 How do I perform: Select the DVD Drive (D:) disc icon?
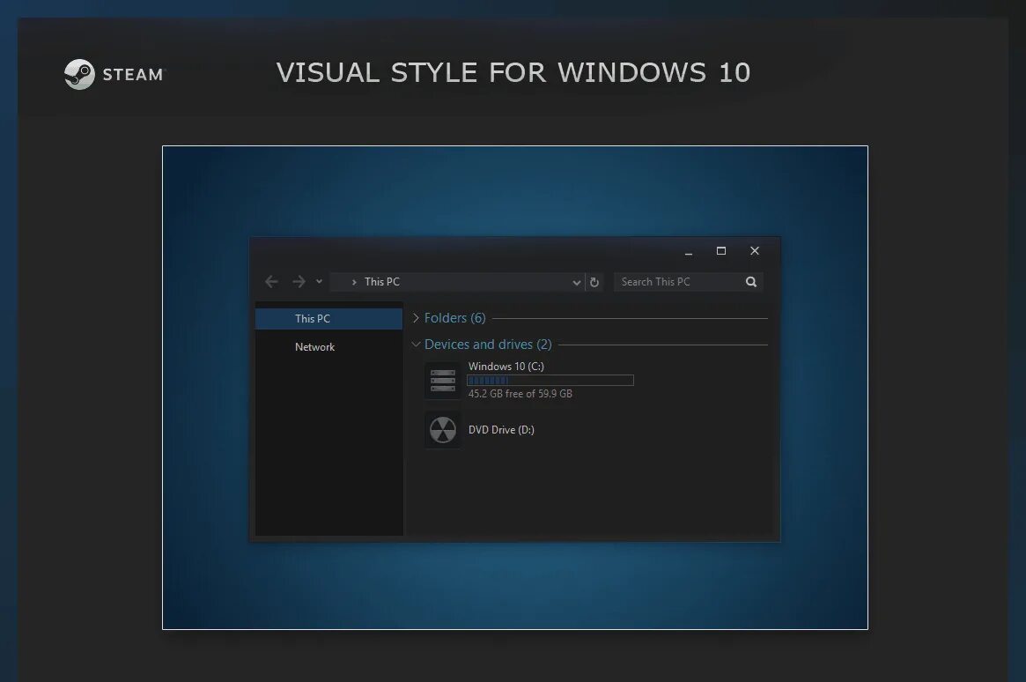pyautogui.click(x=443, y=430)
